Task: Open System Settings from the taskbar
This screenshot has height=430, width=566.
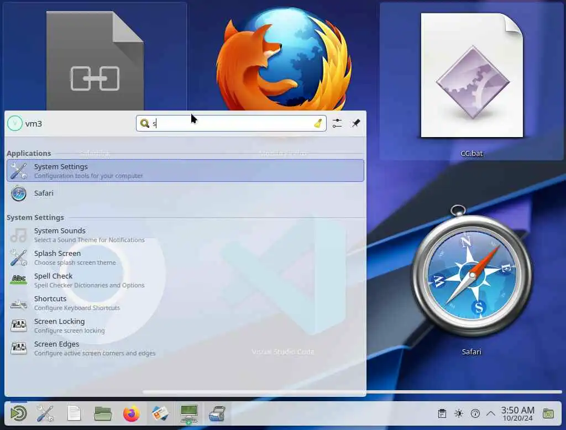Action: coord(45,414)
